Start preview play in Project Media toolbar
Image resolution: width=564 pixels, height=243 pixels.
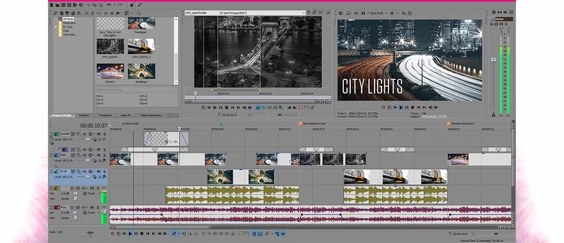pyautogui.click(x=106, y=13)
